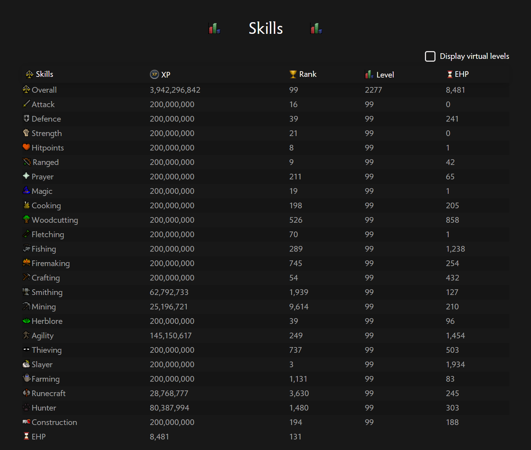This screenshot has height=450, width=531.
Task: Click Agility XP value 145,150,617
Action: 171,335
